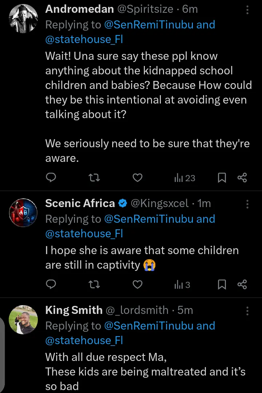Retweet Andromedan's post
Viewport: 262px width, 393px height.
coord(94,178)
